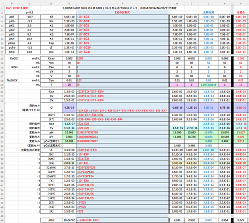Select the 'pKf' label cell

[11, 17]
